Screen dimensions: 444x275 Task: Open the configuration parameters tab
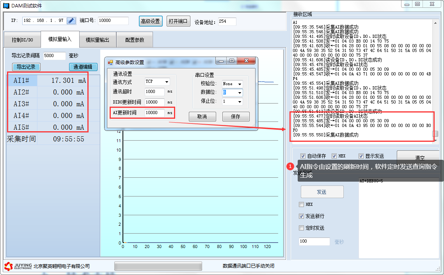(x=135, y=40)
